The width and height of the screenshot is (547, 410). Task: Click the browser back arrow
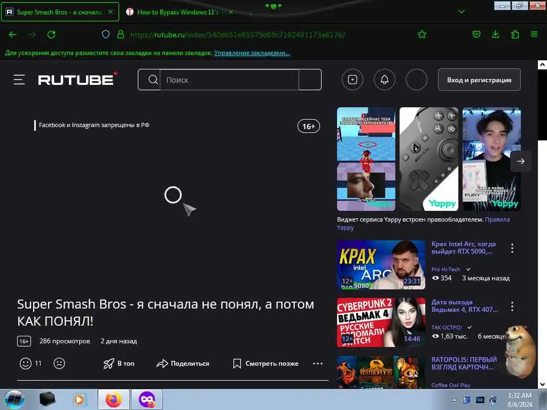(13, 35)
